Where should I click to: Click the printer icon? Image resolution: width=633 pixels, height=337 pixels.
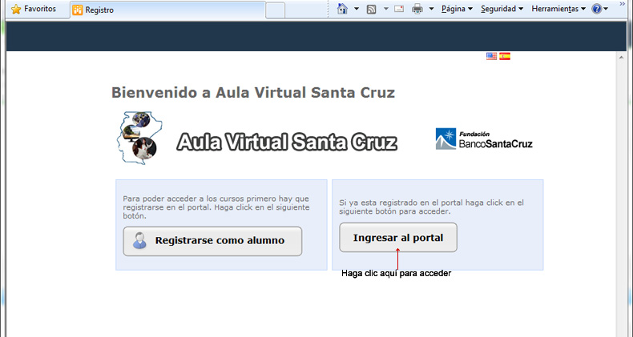pos(417,9)
